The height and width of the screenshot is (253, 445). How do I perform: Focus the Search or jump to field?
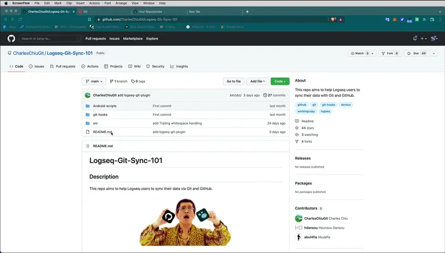click(x=50, y=39)
